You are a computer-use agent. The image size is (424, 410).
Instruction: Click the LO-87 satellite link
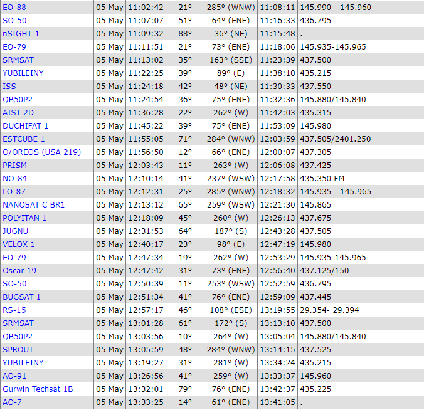point(14,191)
